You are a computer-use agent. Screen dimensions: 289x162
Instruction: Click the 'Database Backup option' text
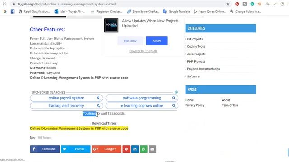(48, 48)
